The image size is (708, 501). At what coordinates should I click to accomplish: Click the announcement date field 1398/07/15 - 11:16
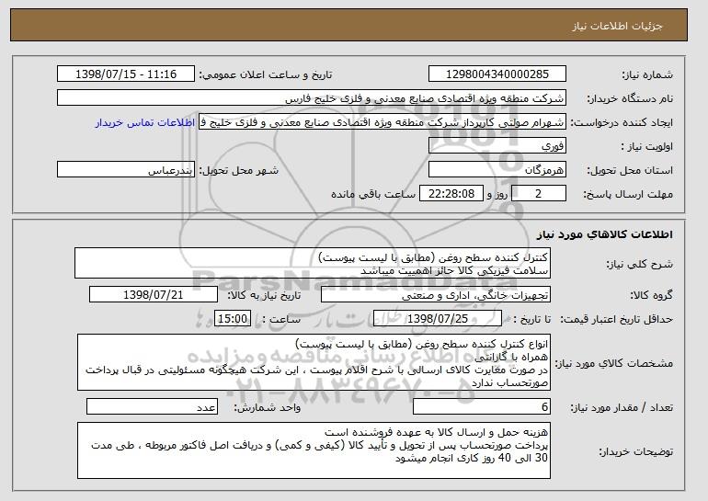point(126,74)
